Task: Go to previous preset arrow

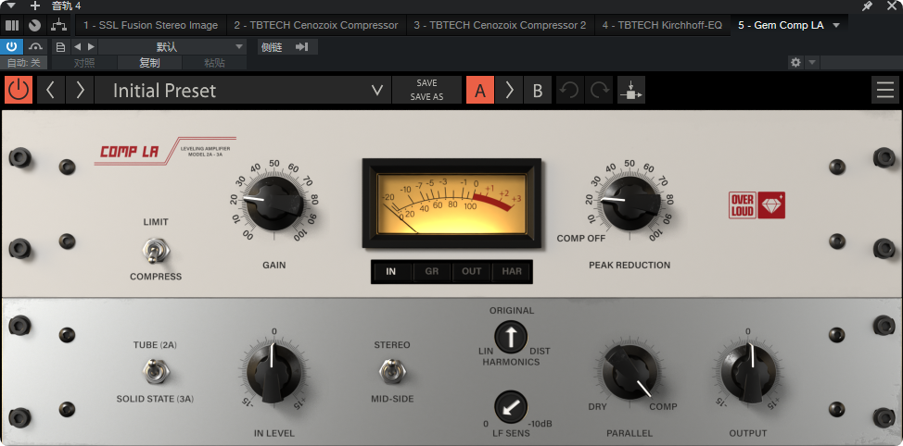Action: pos(51,91)
